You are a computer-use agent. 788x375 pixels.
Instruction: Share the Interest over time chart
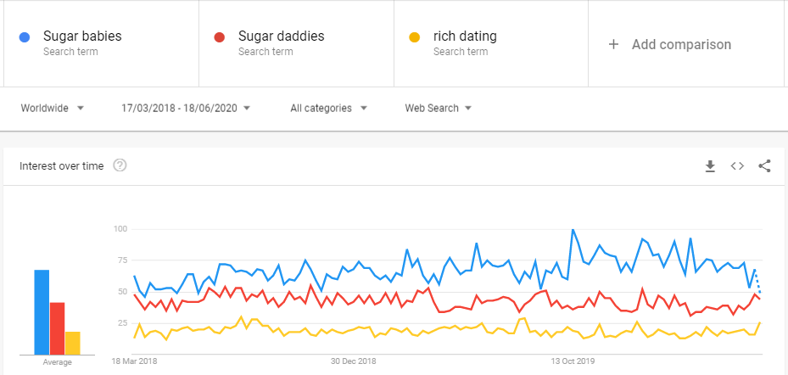[764, 166]
